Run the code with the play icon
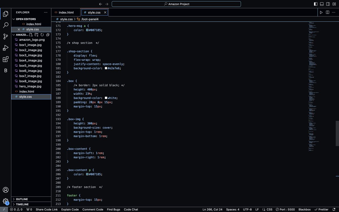The height and width of the screenshot is (212, 339). [x=321, y=12]
